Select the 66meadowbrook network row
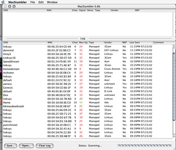This screenshot has height=150, width=176. (x=88, y=106)
